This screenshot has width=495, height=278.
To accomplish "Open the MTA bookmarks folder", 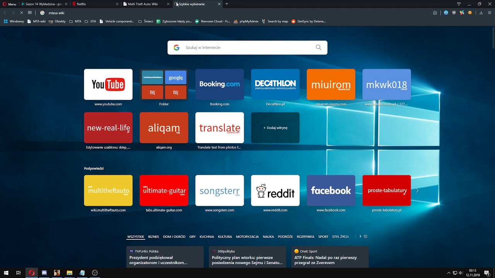I will tap(75, 21).
